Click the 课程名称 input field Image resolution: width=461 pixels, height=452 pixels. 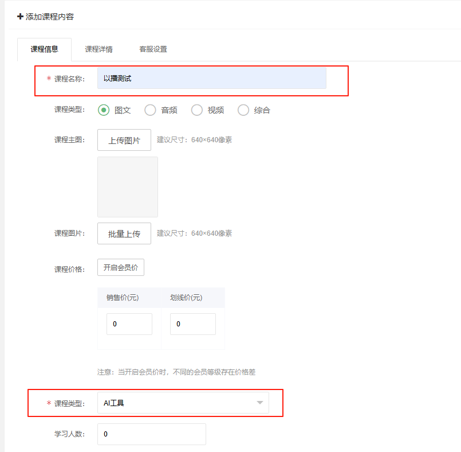tap(211, 79)
